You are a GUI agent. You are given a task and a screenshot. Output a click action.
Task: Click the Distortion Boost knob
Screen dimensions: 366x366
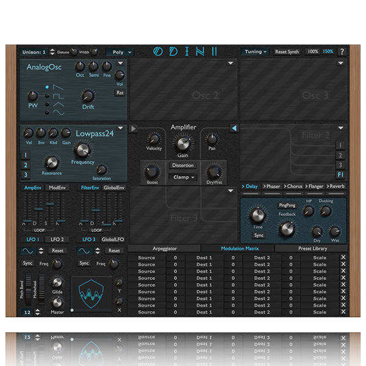tap(152, 172)
